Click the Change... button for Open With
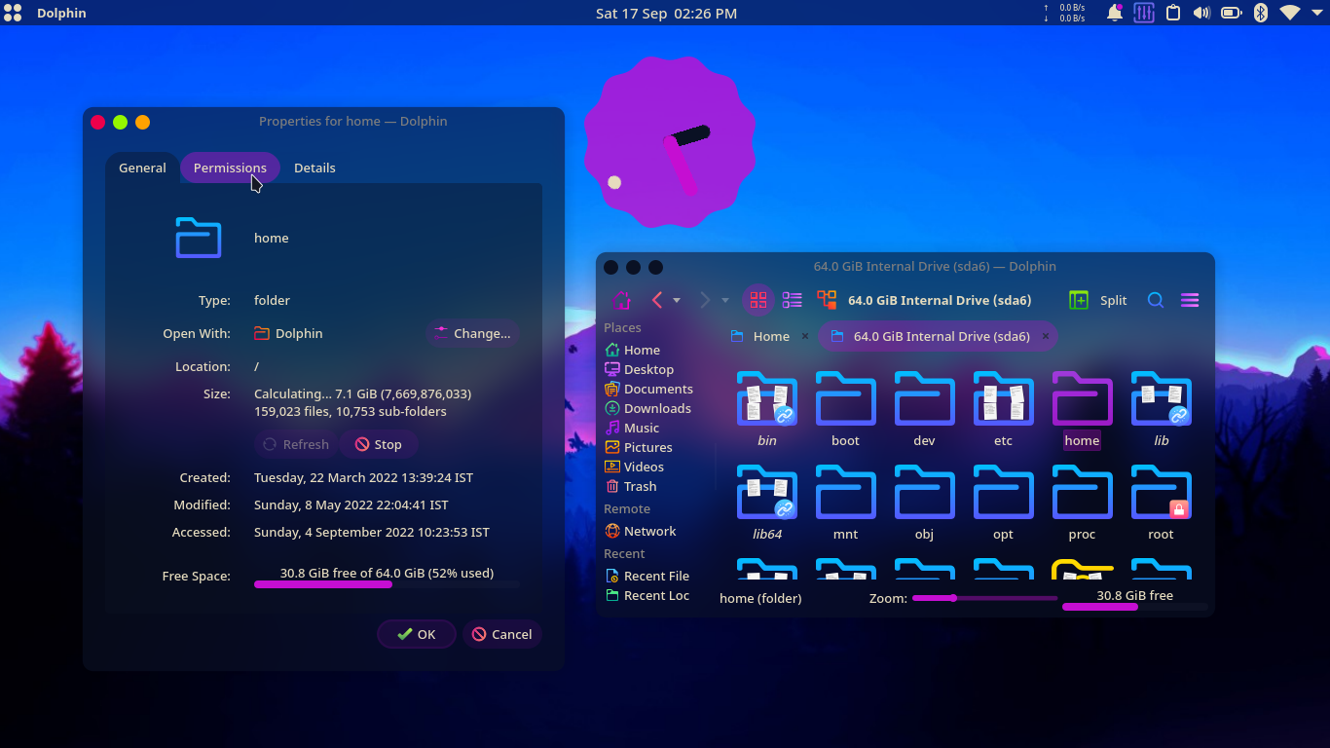 (x=472, y=333)
